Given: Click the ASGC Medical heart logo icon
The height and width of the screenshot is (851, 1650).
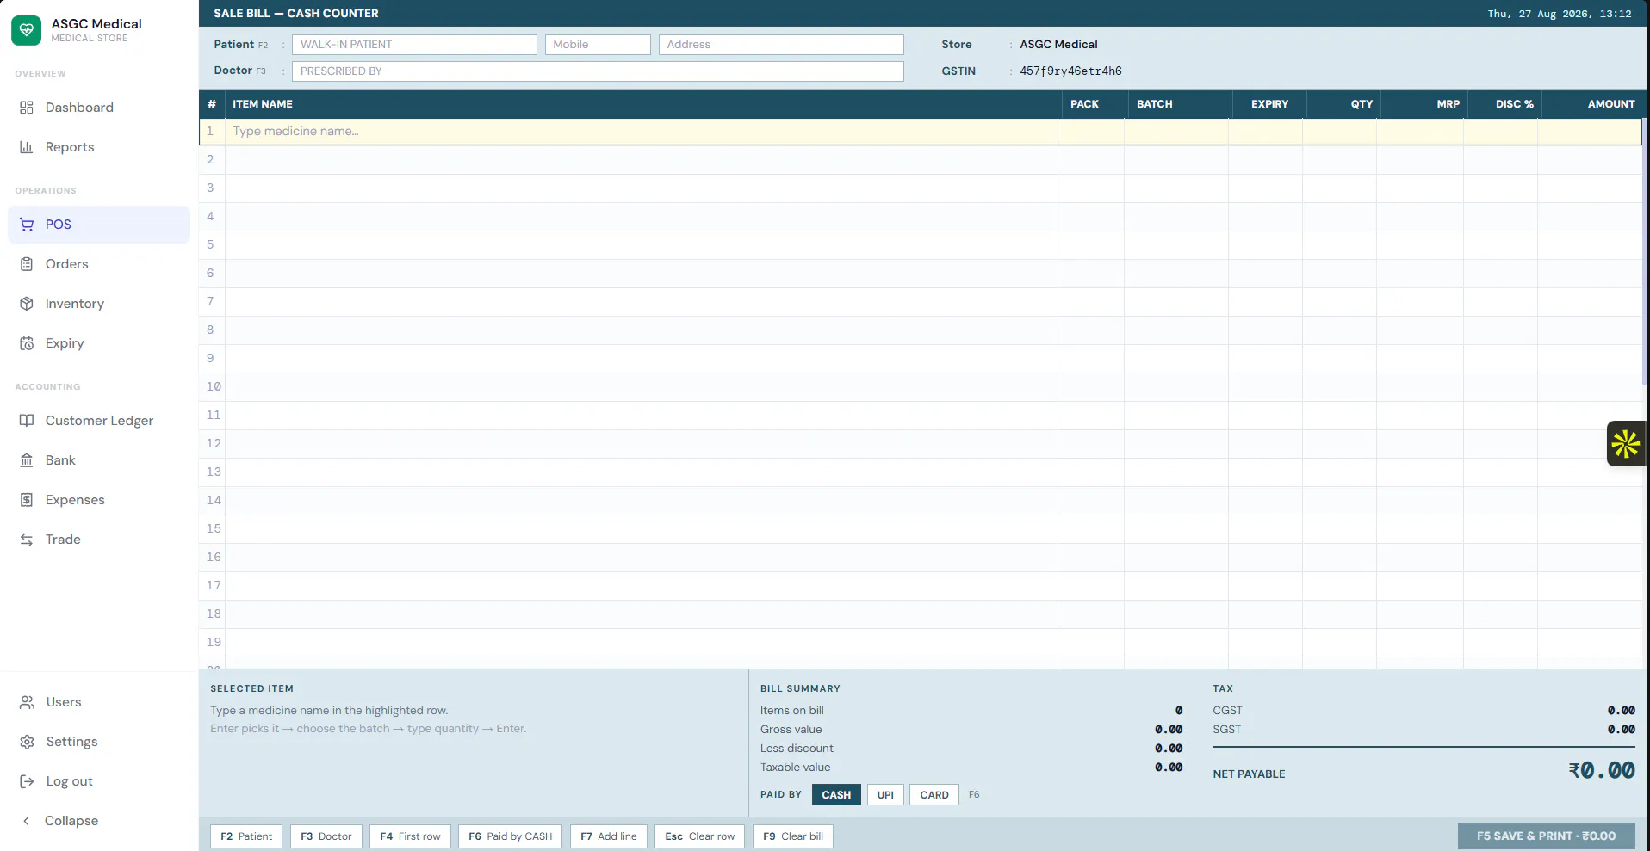Looking at the screenshot, I should point(26,30).
